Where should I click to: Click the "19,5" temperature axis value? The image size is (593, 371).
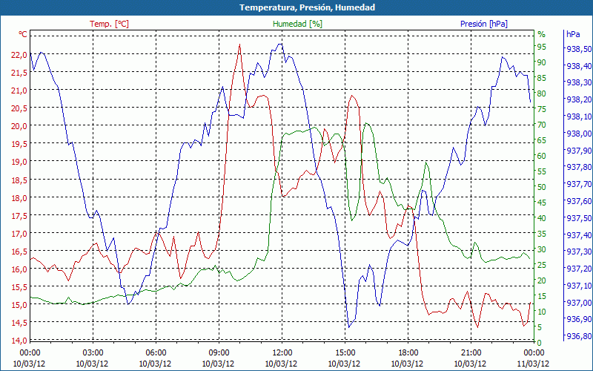pos(19,144)
